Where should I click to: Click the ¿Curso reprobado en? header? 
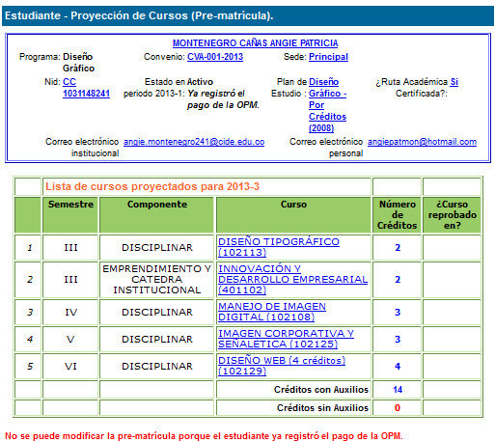[x=453, y=215]
